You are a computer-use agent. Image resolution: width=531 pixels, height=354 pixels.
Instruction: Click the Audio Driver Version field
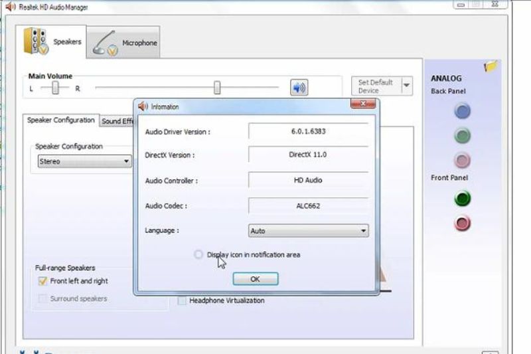pyautogui.click(x=308, y=132)
